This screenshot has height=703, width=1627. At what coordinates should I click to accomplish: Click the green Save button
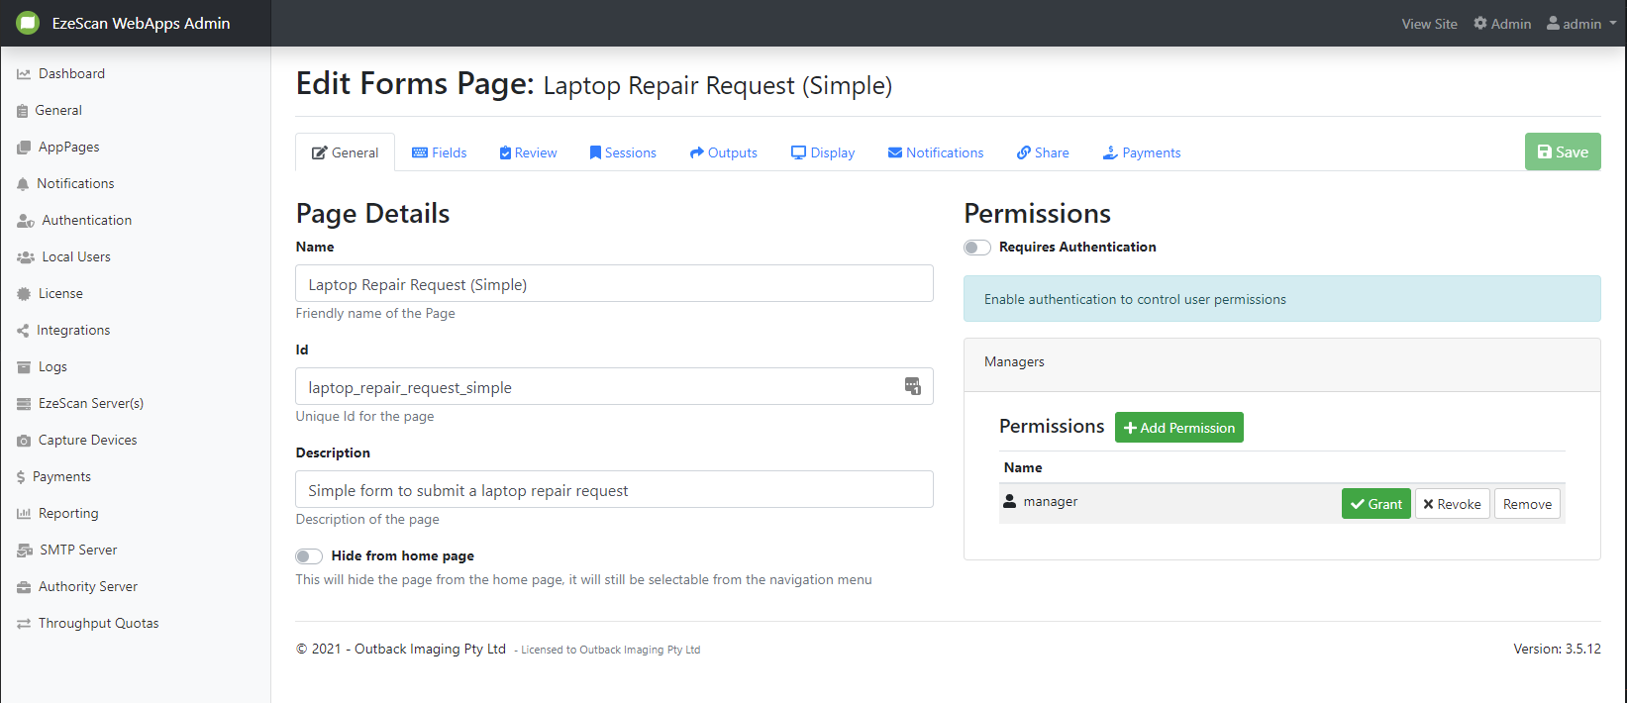click(1562, 151)
